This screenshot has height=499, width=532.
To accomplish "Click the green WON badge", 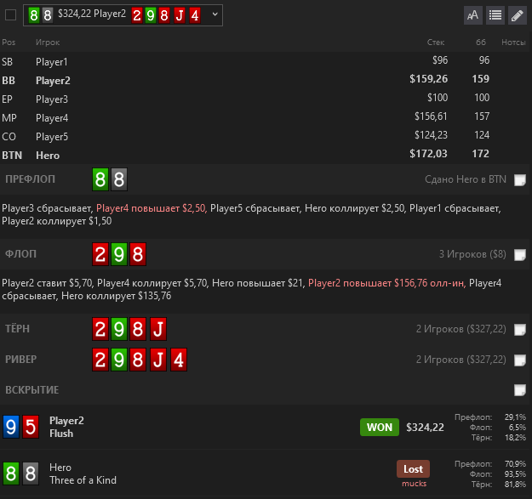I will [x=380, y=428].
